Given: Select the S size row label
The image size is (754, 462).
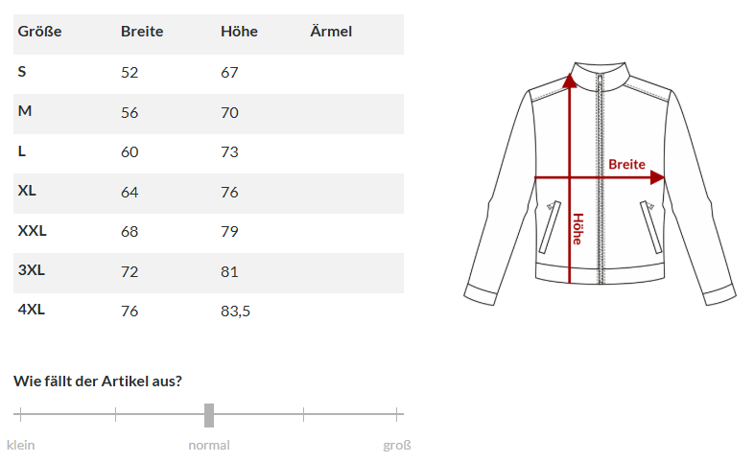Looking at the screenshot, I should click(x=22, y=72).
